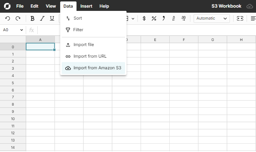Open the Automatic format dropdown
The width and height of the screenshot is (256, 152).
(x=212, y=19)
